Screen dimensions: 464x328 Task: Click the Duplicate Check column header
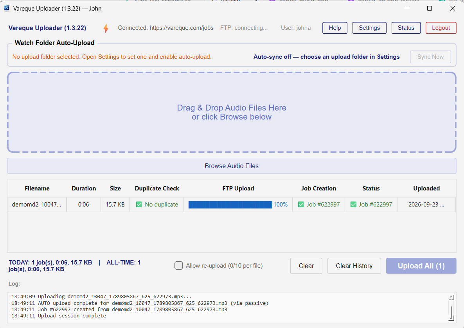tap(157, 188)
